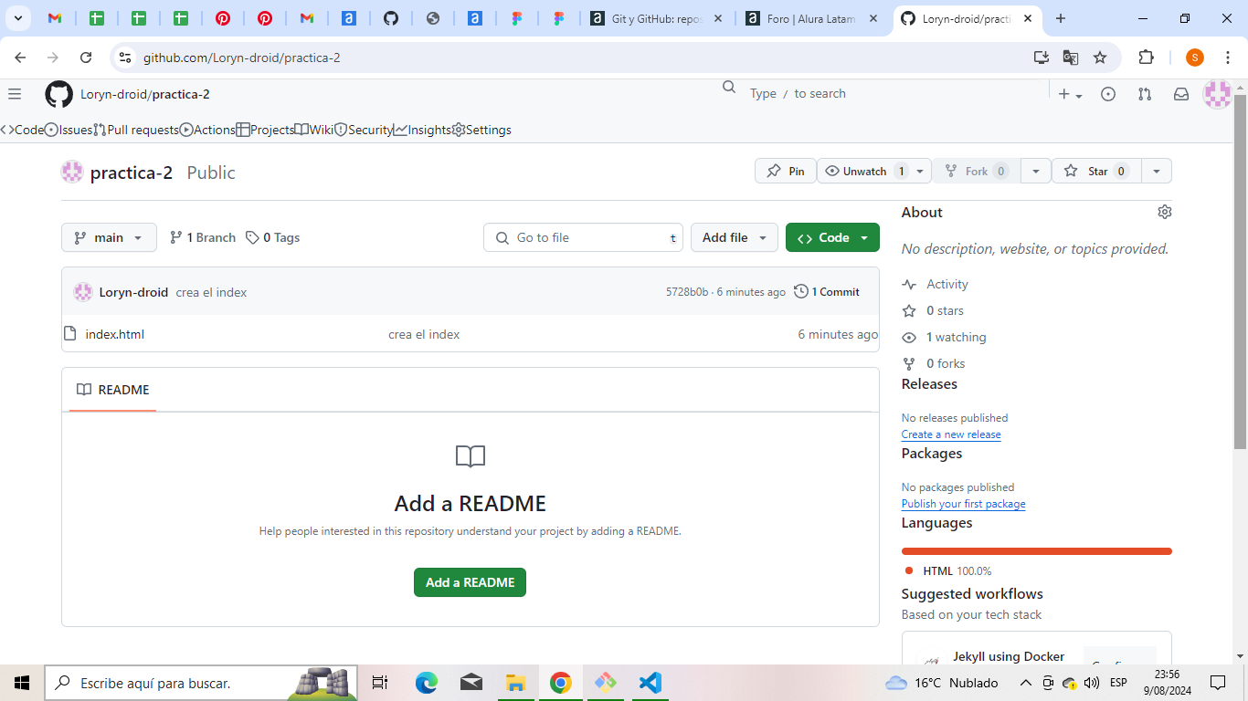Open the Actions tab
1248x701 pixels.
click(207, 130)
